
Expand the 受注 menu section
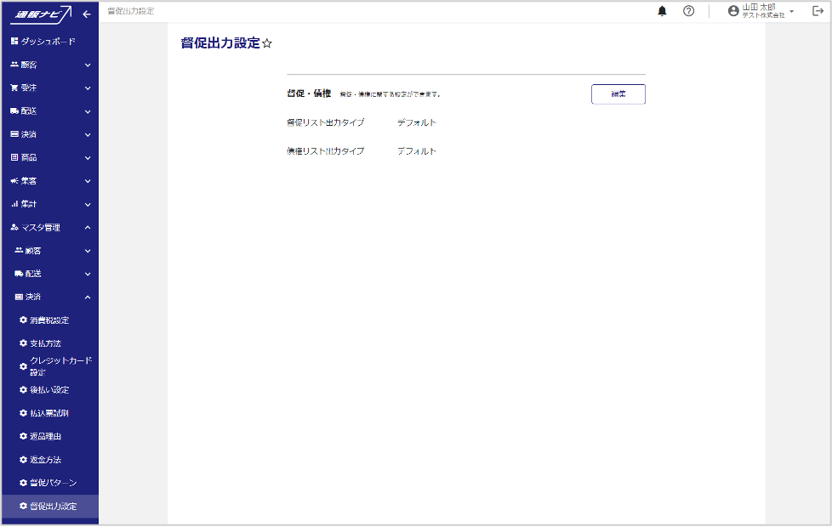(87, 88)
